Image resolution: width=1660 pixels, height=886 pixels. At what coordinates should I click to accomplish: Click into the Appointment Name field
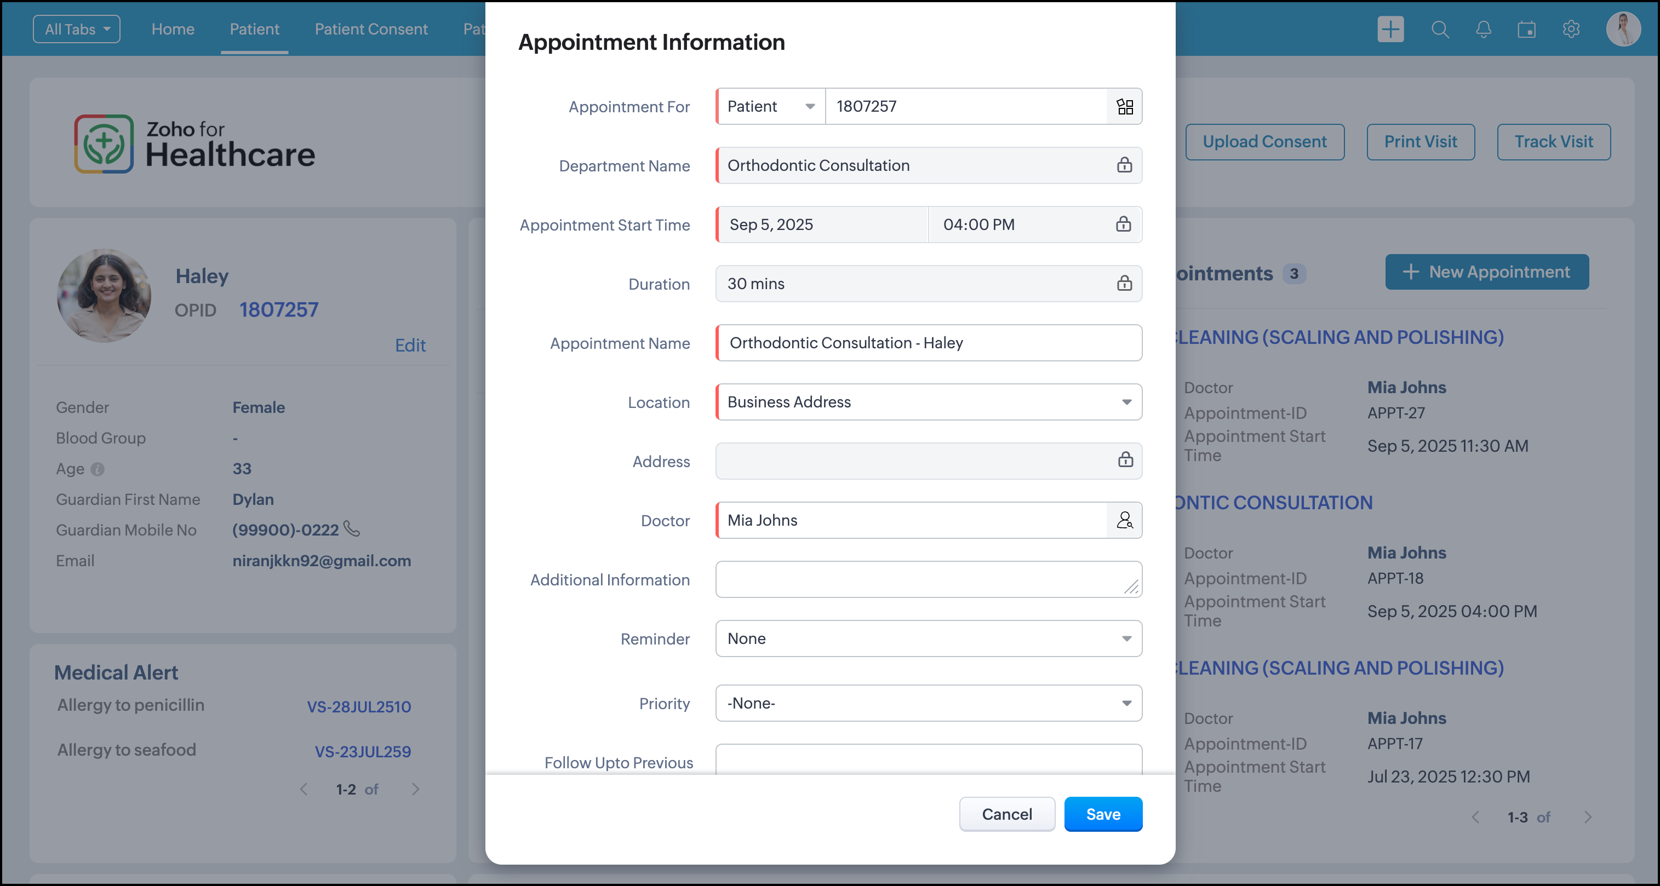(x=929, y=343)
